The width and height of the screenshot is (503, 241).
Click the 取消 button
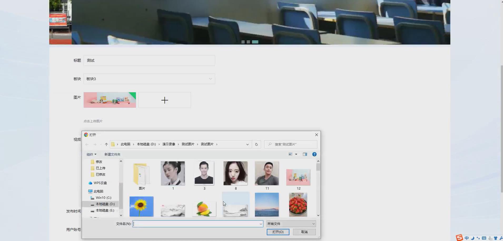click(304, 232)
